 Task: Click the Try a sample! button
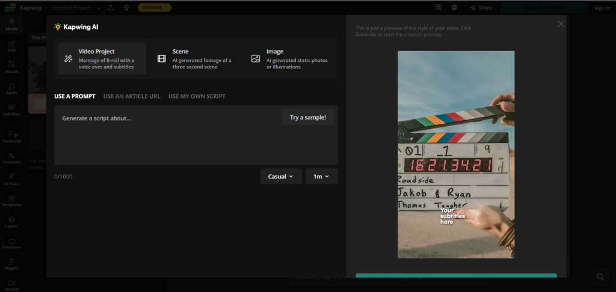pos(308,117)
